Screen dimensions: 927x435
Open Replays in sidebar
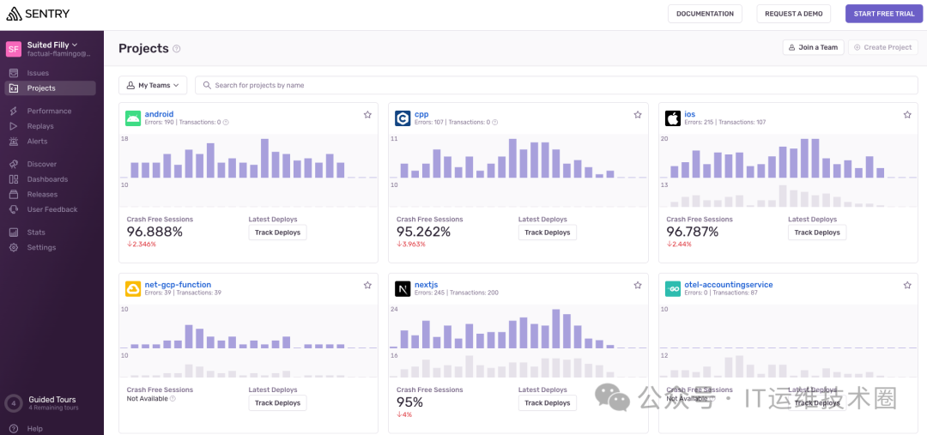[40, 126]
